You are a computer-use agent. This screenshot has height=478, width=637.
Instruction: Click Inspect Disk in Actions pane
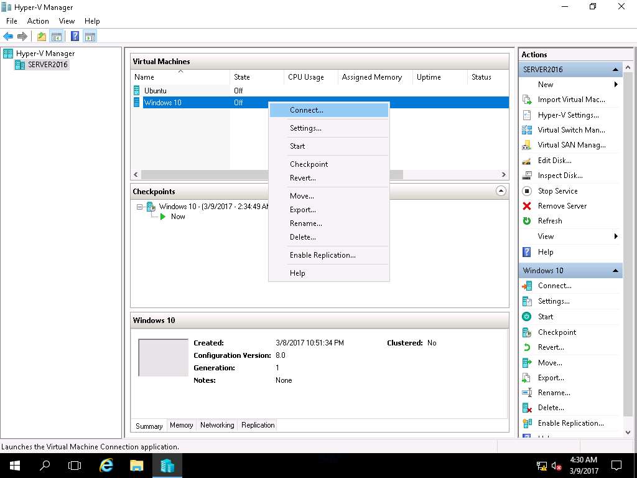click(560, 176)
